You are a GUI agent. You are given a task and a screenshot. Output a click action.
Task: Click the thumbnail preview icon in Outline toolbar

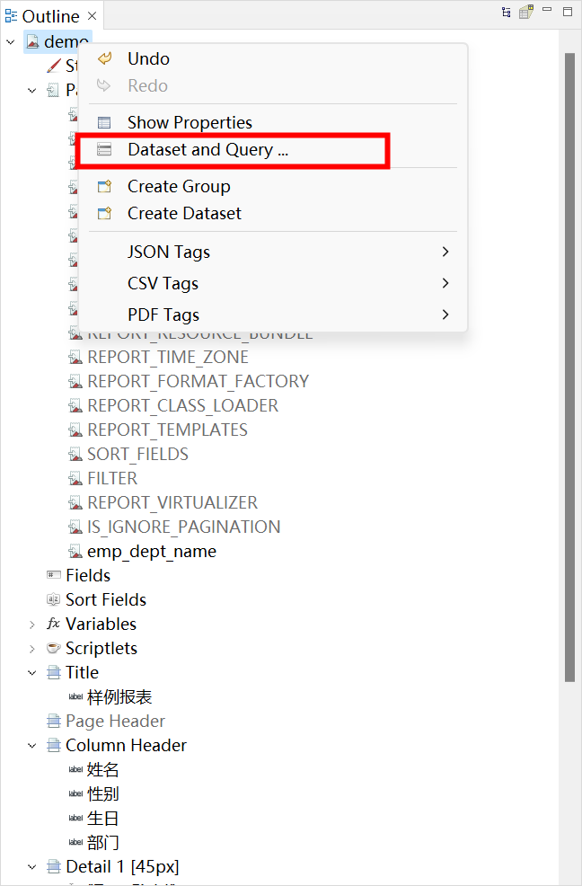[x=526, y=13]
